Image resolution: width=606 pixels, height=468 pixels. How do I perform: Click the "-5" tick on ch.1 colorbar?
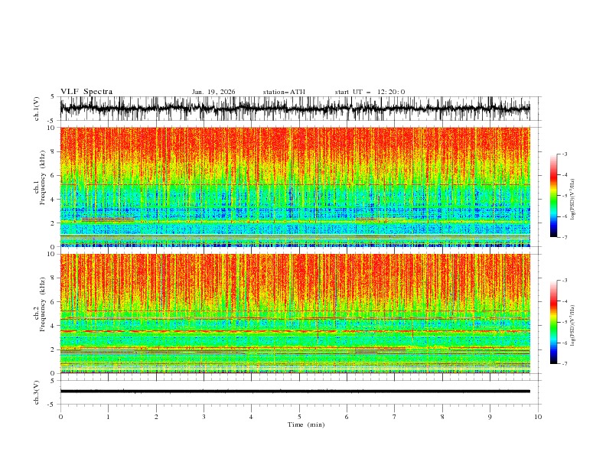coord(564,196)
